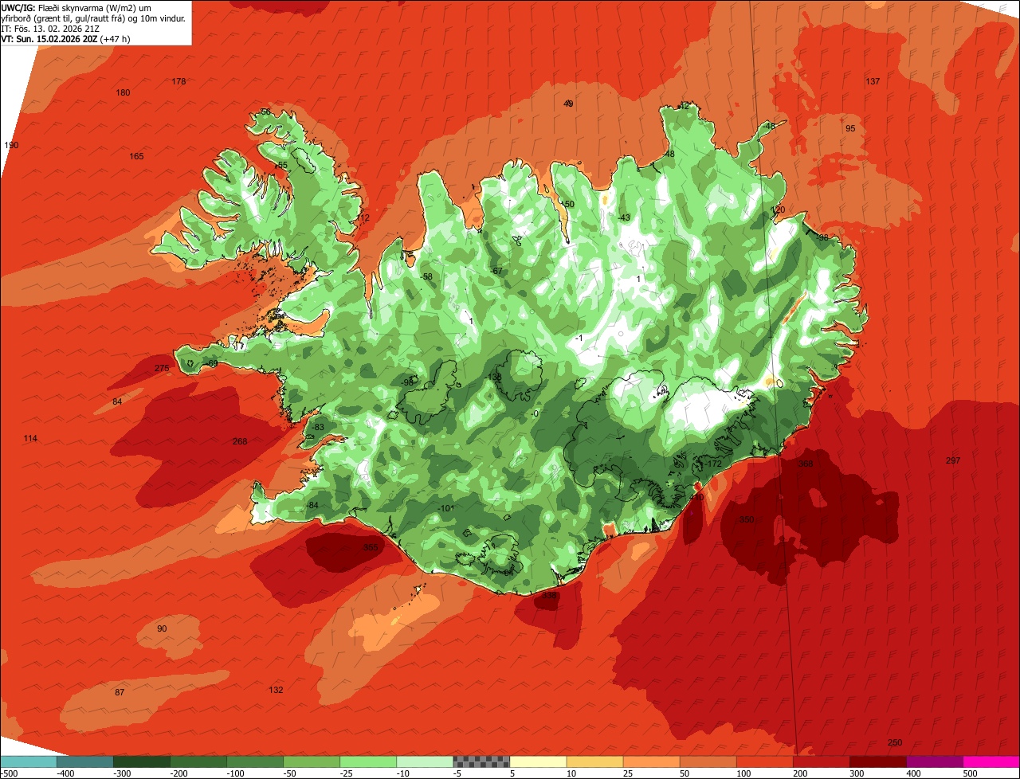Click the '268' flux value on the map
The height and width of the screenshot is (779, 1020).
tap(240, 441)
